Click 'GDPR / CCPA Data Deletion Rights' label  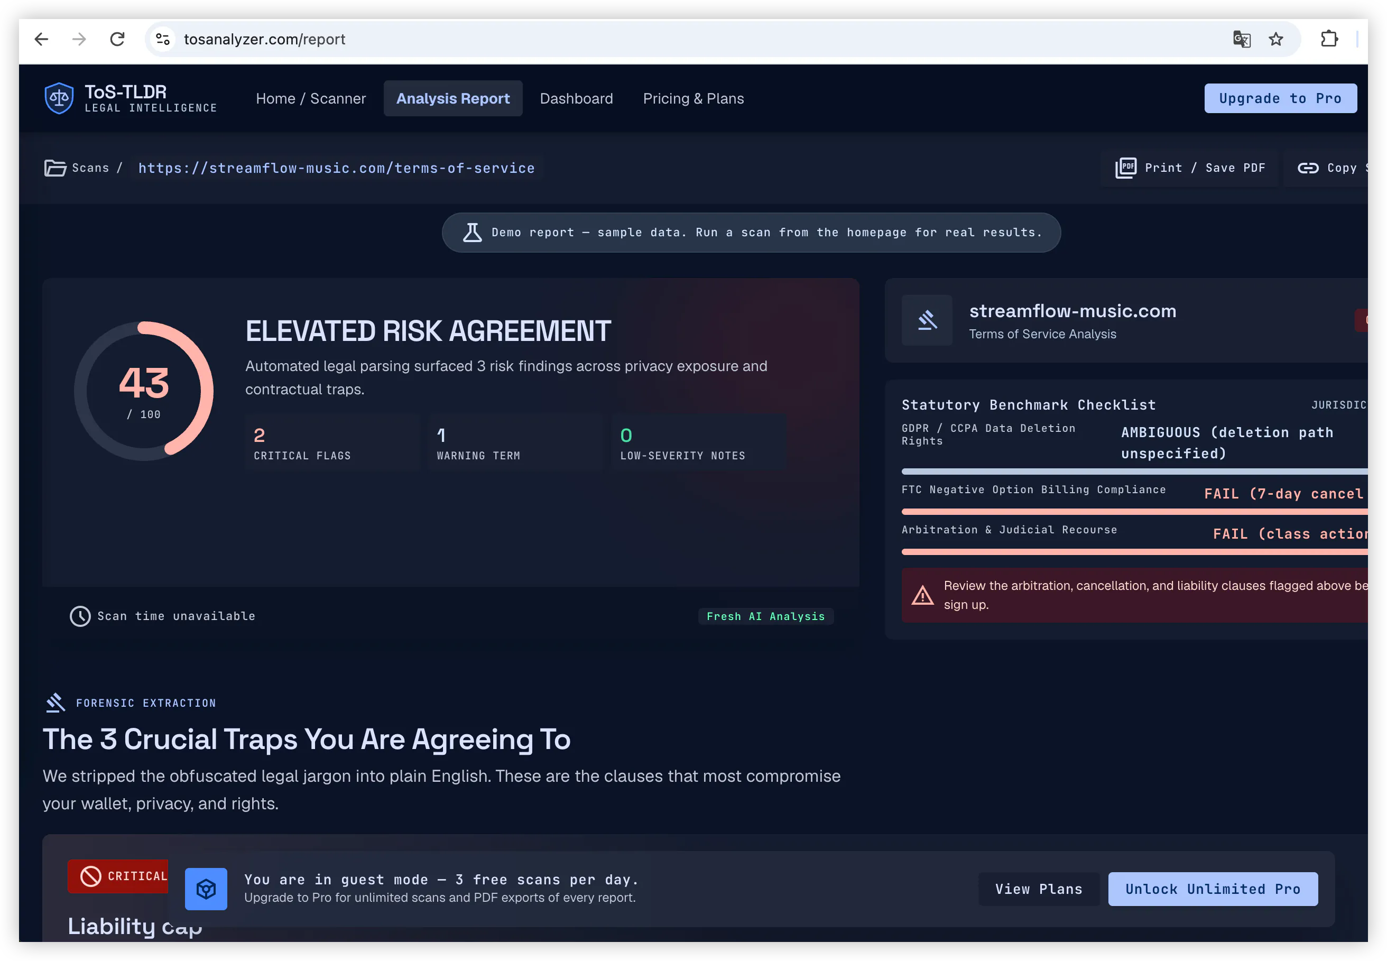click(x=988, y=434)
